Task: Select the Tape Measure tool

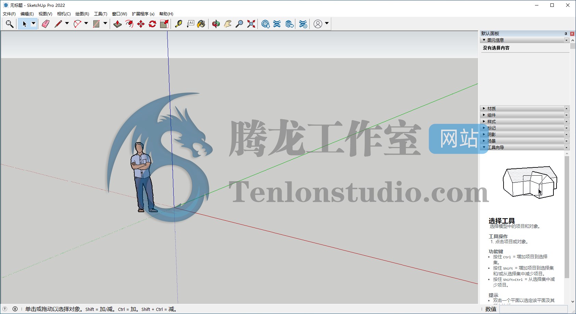Action: (178, 24)
